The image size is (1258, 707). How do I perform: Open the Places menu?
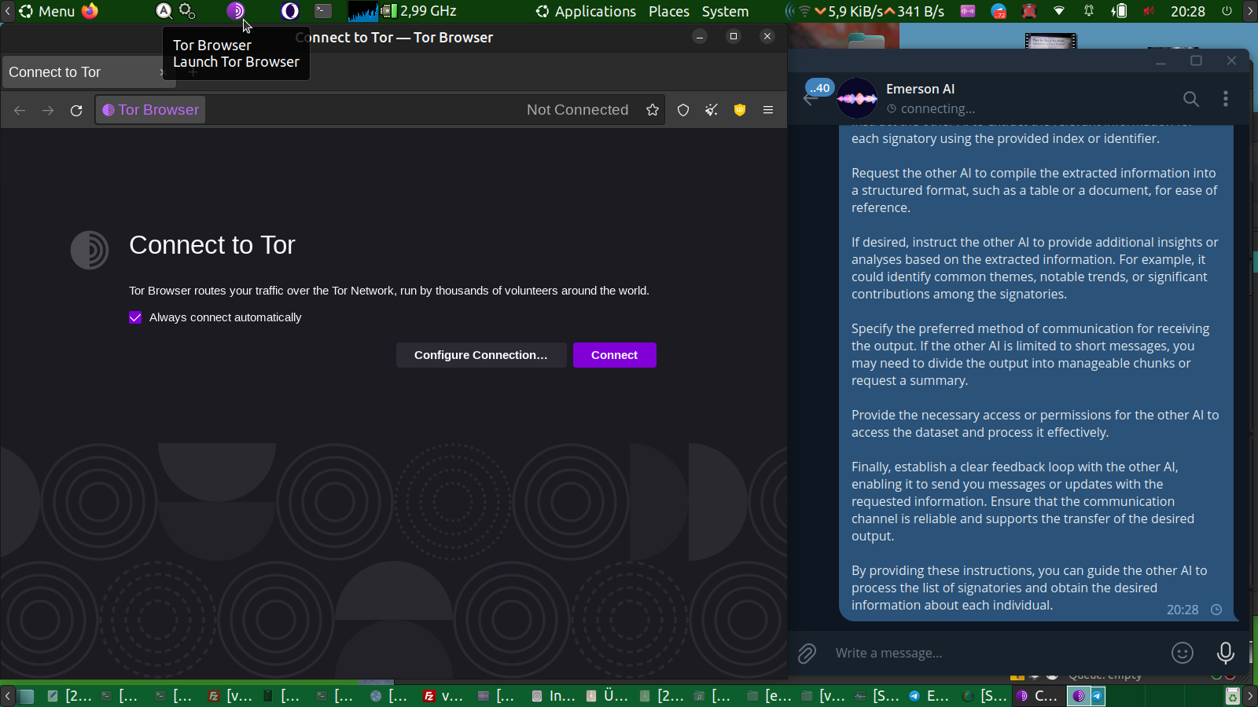click(669, 11)
